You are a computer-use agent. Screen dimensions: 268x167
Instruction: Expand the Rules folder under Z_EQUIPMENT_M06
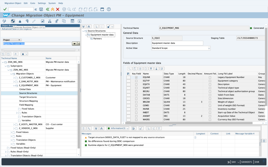[x=17, y=113]
